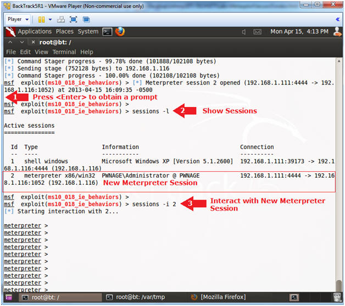Click 'sessions -i 2' command text

point(154,205)
